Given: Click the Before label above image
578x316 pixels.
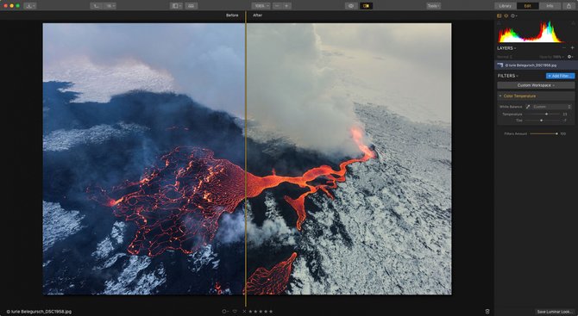Looking at the screenshot, I should point(232,15).
